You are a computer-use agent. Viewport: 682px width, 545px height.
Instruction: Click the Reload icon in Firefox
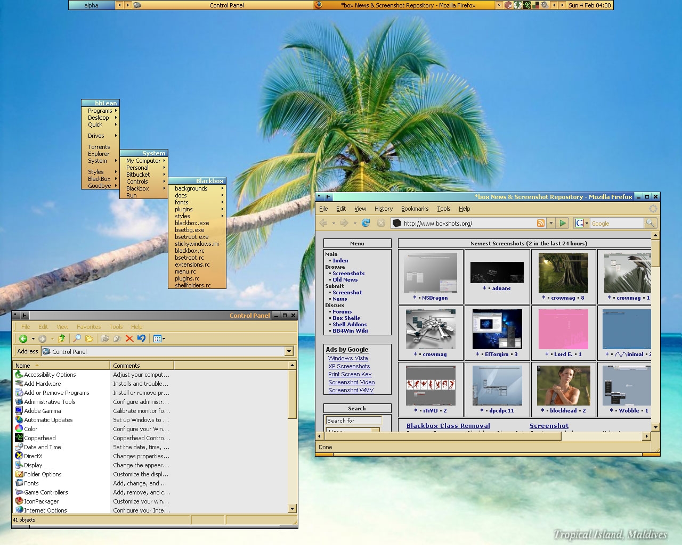(x=366, y=223)
